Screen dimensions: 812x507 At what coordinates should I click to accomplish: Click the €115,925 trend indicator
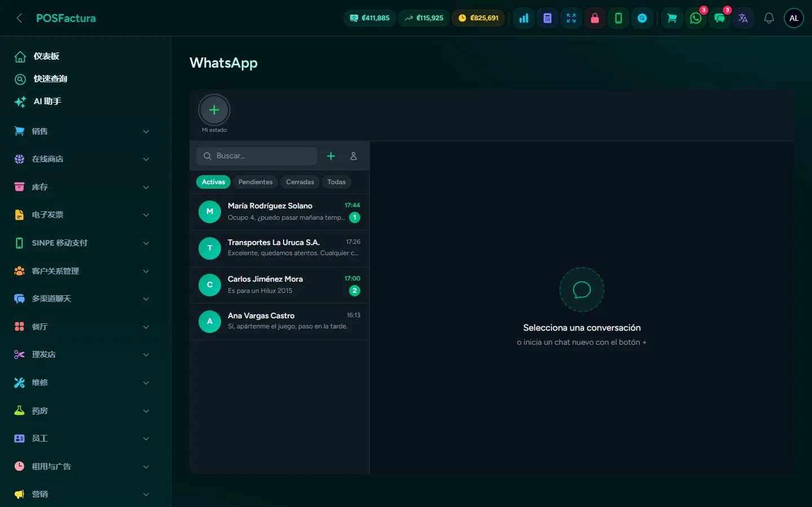click(424, 18)
